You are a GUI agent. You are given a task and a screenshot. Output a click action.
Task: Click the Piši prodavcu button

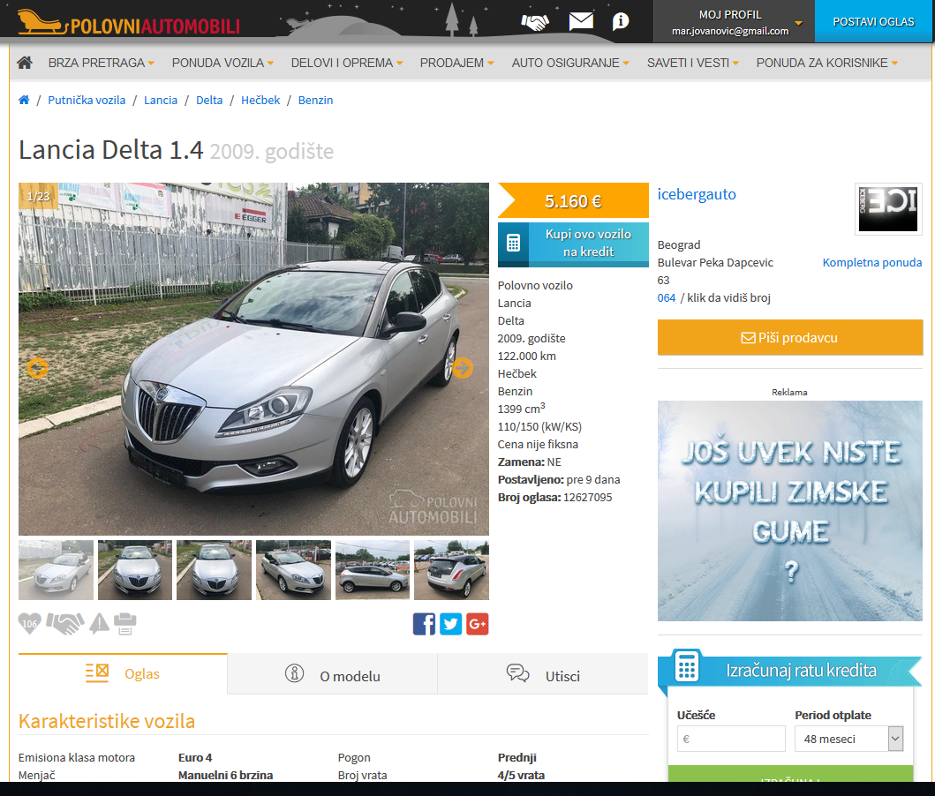click(x=790, y=338)
